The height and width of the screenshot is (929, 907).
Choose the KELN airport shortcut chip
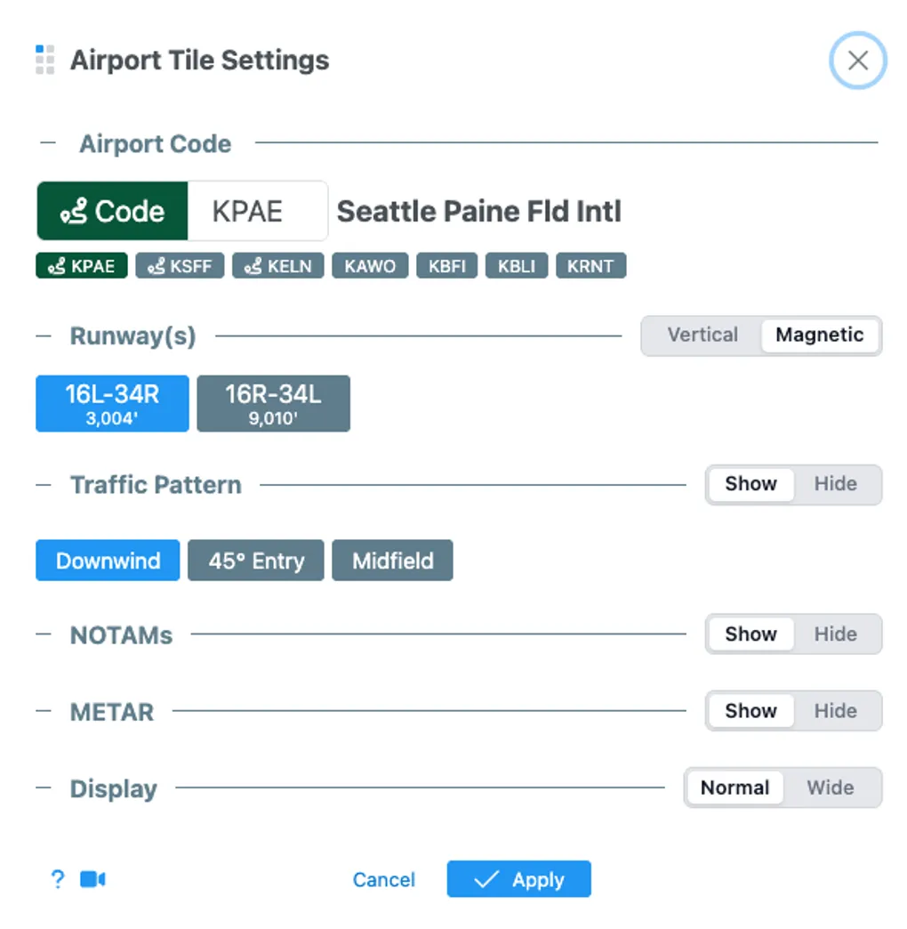277,266
